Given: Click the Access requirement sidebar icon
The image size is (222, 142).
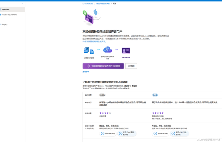Looking at the screenshot, I should (x=1, y=15).
